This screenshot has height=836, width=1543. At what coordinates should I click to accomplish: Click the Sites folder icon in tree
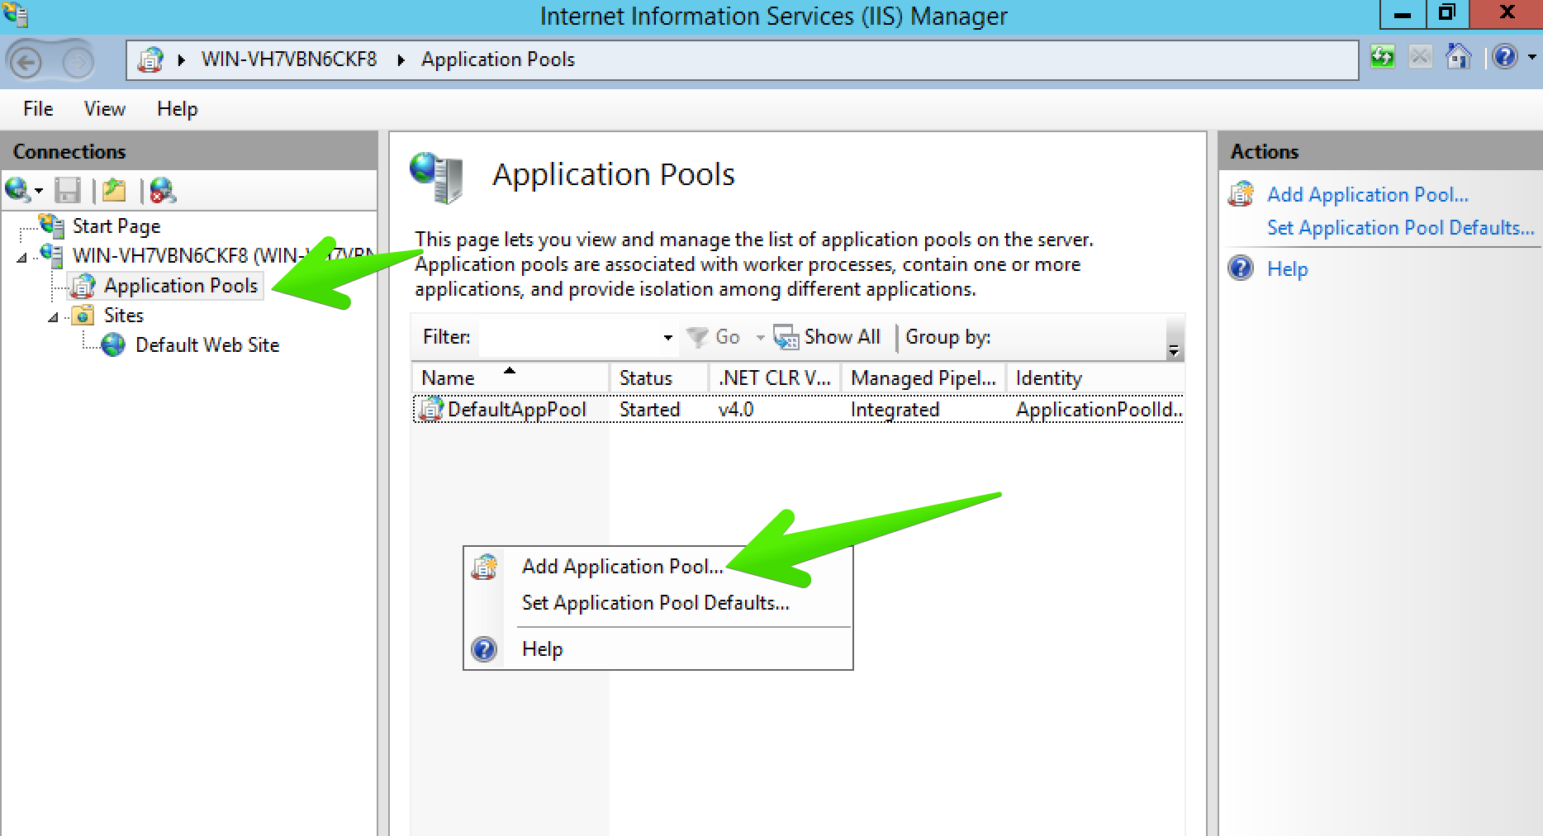[83, 316]
